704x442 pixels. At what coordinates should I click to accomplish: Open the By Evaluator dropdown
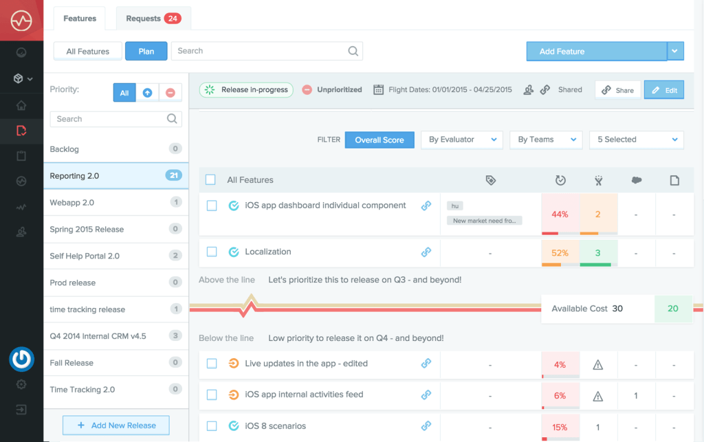click(462, 140)
